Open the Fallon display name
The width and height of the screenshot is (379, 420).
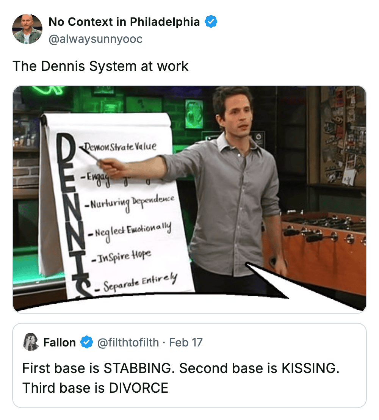[x=60, y=343]
